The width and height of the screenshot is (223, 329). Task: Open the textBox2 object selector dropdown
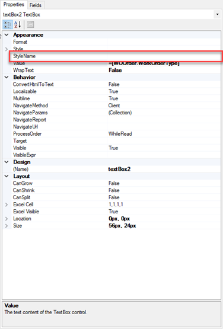(217, 14)
